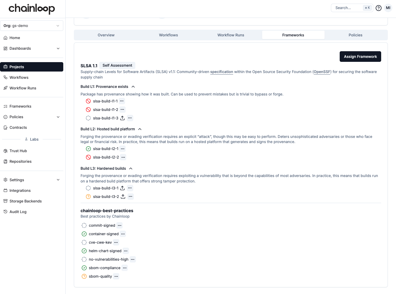Viewport: 396px width, 294px height.
Task: Open the more options menu for slsa-build-l3-2
Action: coord(130,196)
